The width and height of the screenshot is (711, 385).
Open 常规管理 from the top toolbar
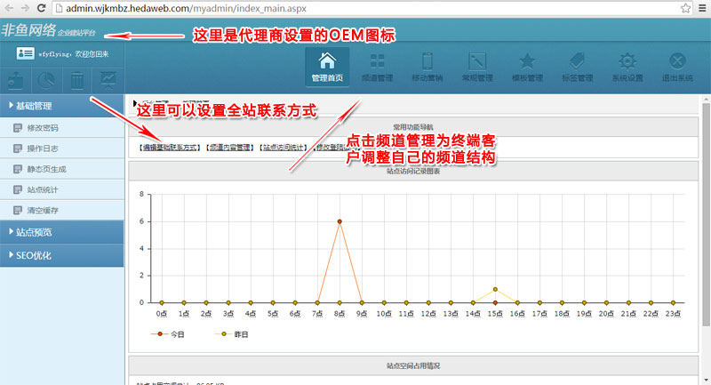[x=477, y=66]
